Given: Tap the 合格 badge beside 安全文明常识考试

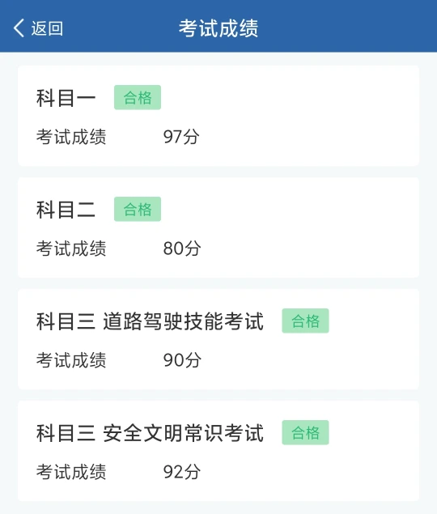Looking at the screenshot, I should 305,433.
